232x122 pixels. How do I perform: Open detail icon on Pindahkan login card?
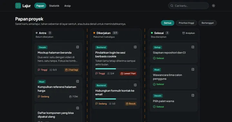point(135,47)
